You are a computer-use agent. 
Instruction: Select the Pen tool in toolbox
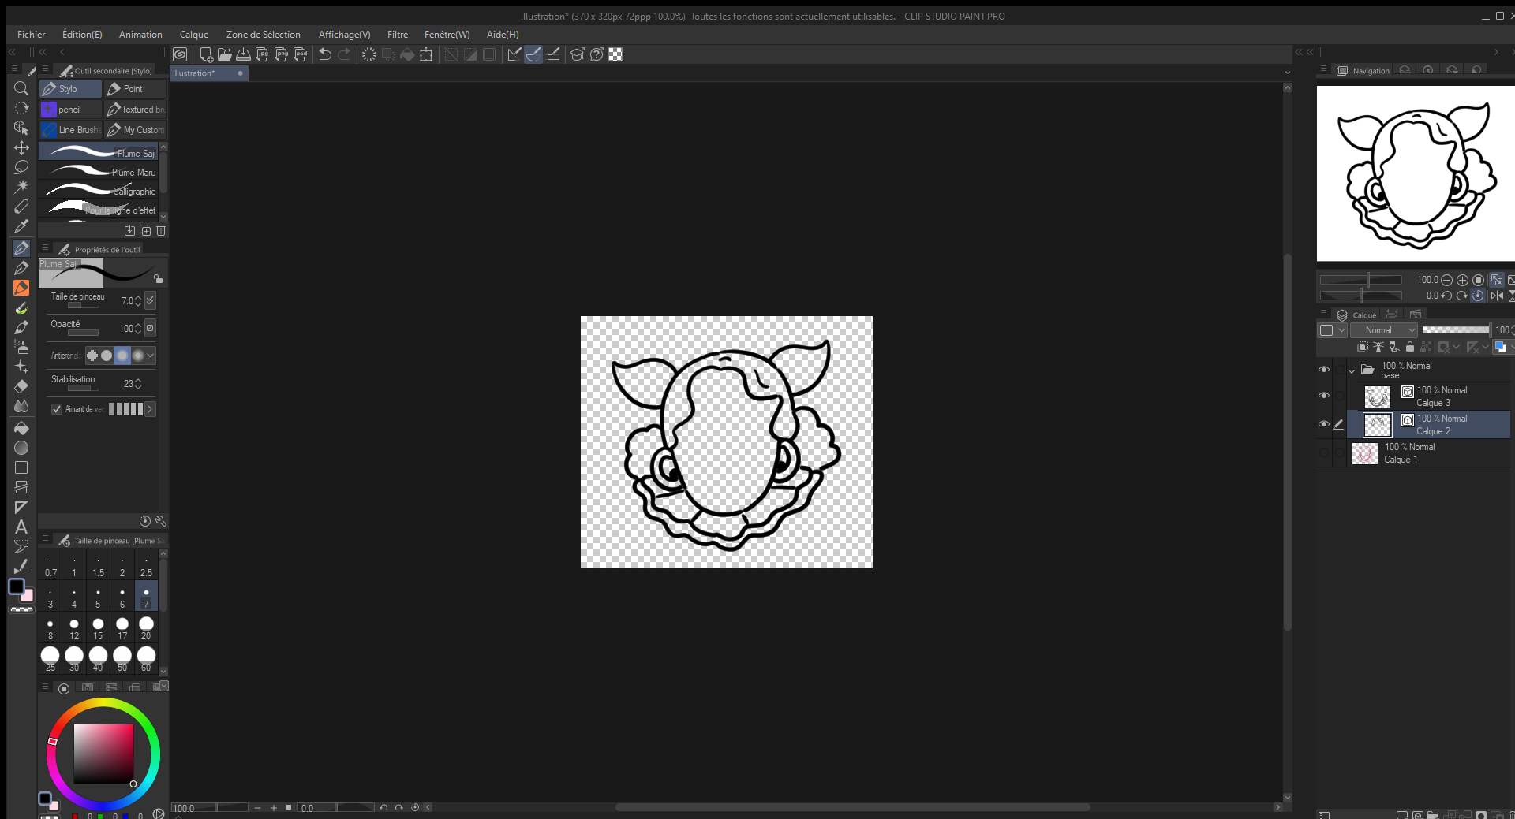21,248
